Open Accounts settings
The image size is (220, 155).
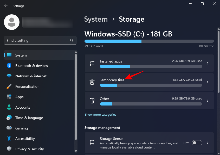point(23,107)
